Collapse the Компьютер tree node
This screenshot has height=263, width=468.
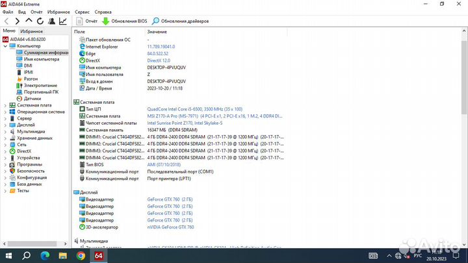click(5, 46)
